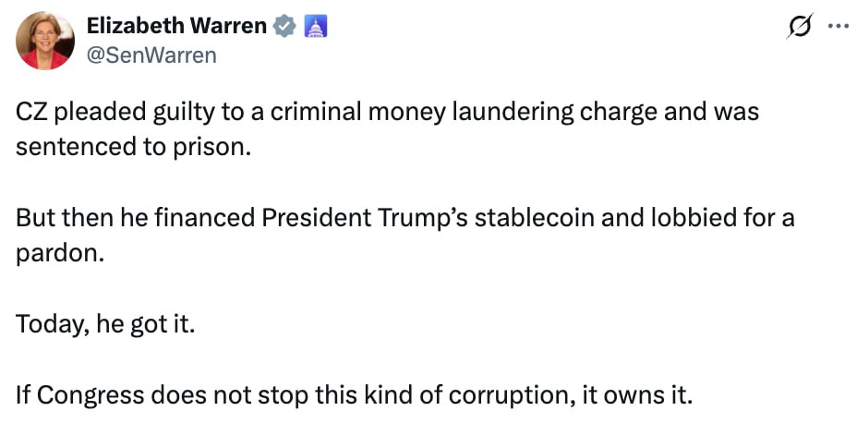
Task: Open the three-dot more options menu
Action: pos(838,27)
